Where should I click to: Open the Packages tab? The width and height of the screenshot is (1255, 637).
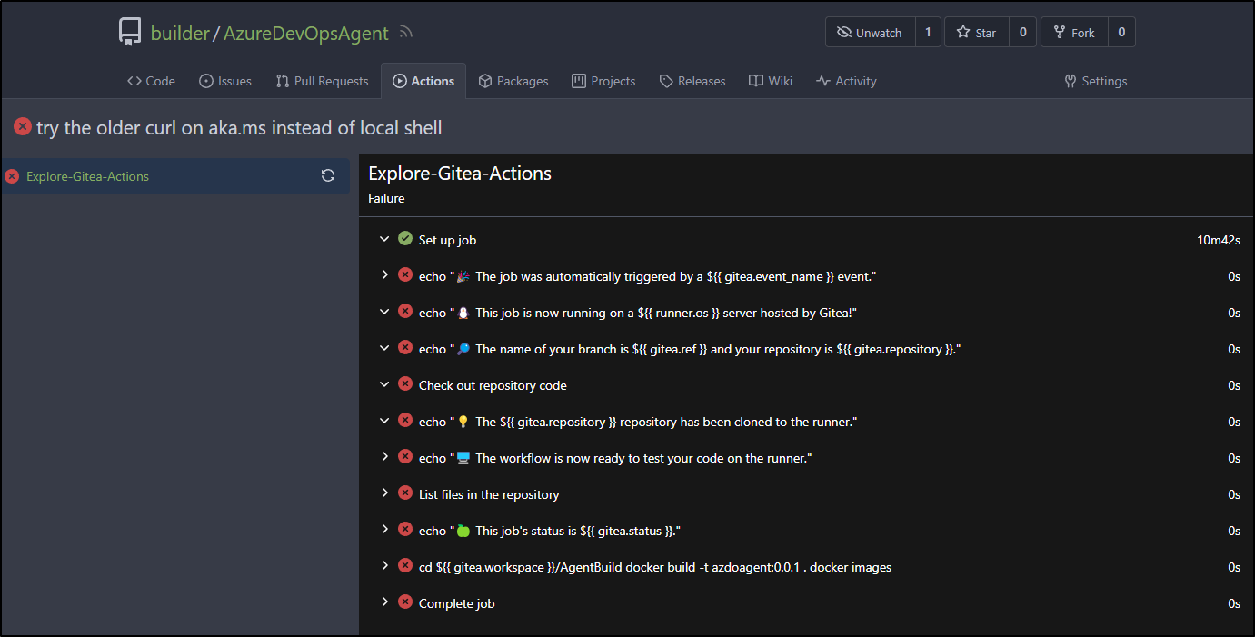click(x=513, y=81)
